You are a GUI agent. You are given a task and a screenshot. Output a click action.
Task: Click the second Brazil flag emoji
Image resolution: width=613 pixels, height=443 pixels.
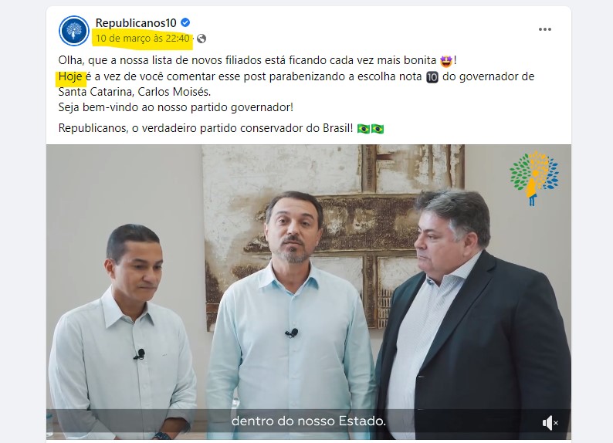[378, 129]
